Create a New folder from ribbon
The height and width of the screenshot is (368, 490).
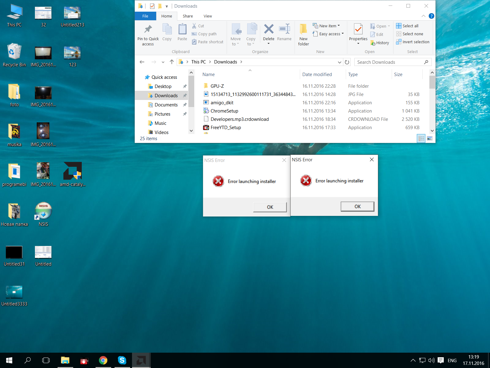click(303, 34)
